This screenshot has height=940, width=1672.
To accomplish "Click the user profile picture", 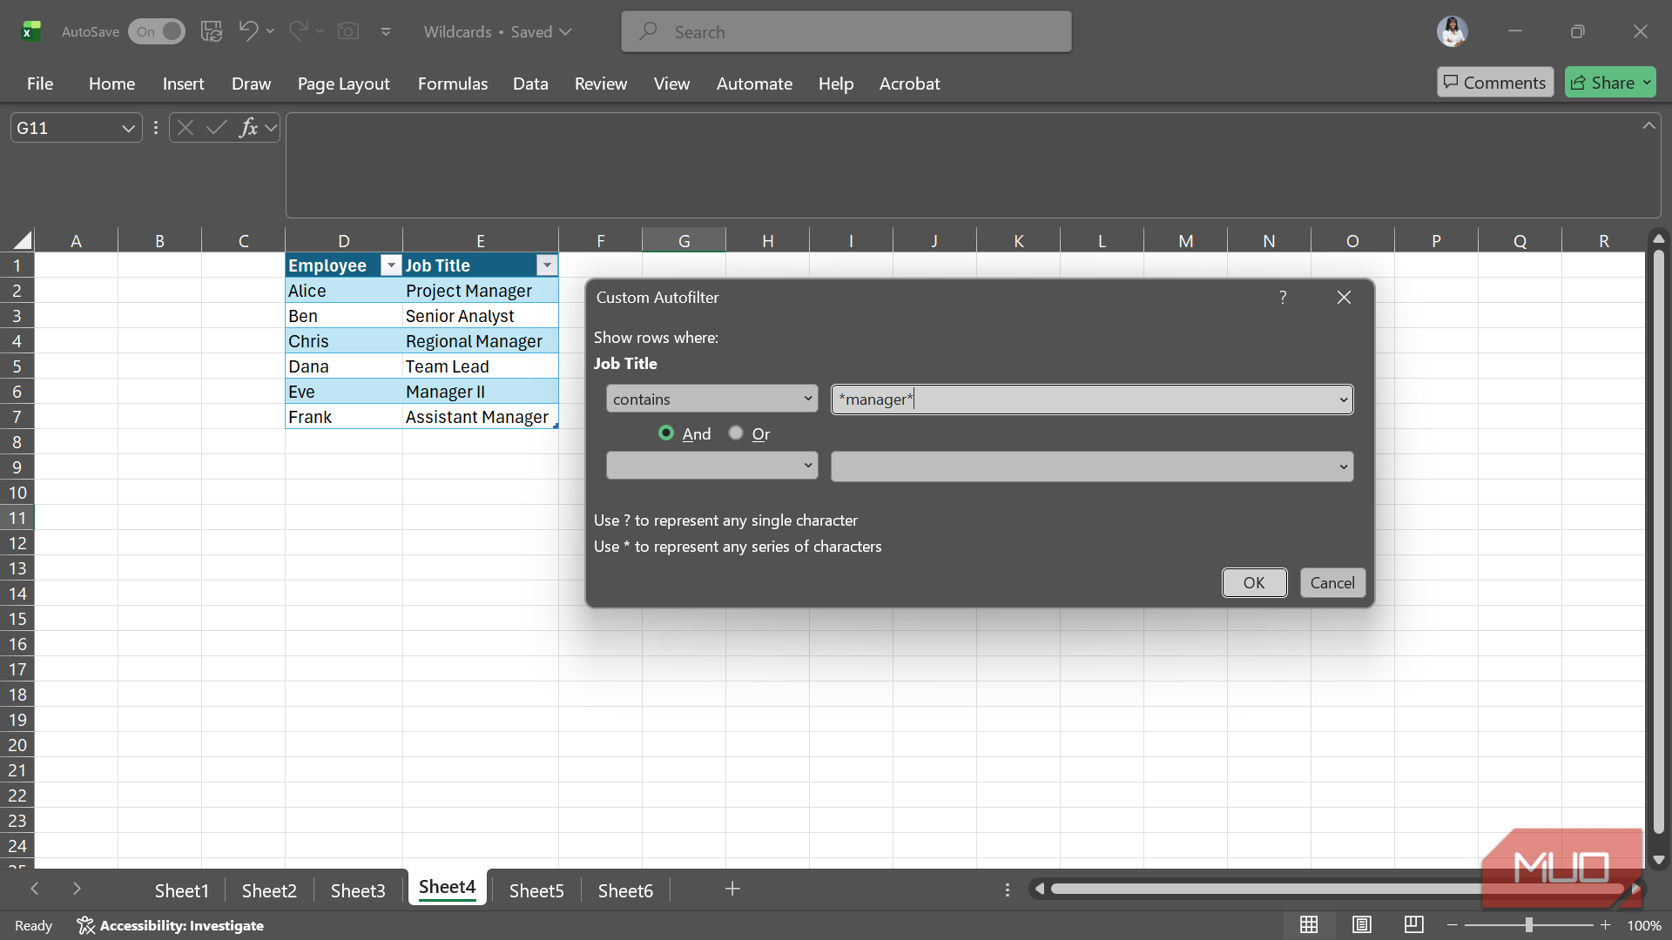I will pyautogui.click(x=1452, y=31).
